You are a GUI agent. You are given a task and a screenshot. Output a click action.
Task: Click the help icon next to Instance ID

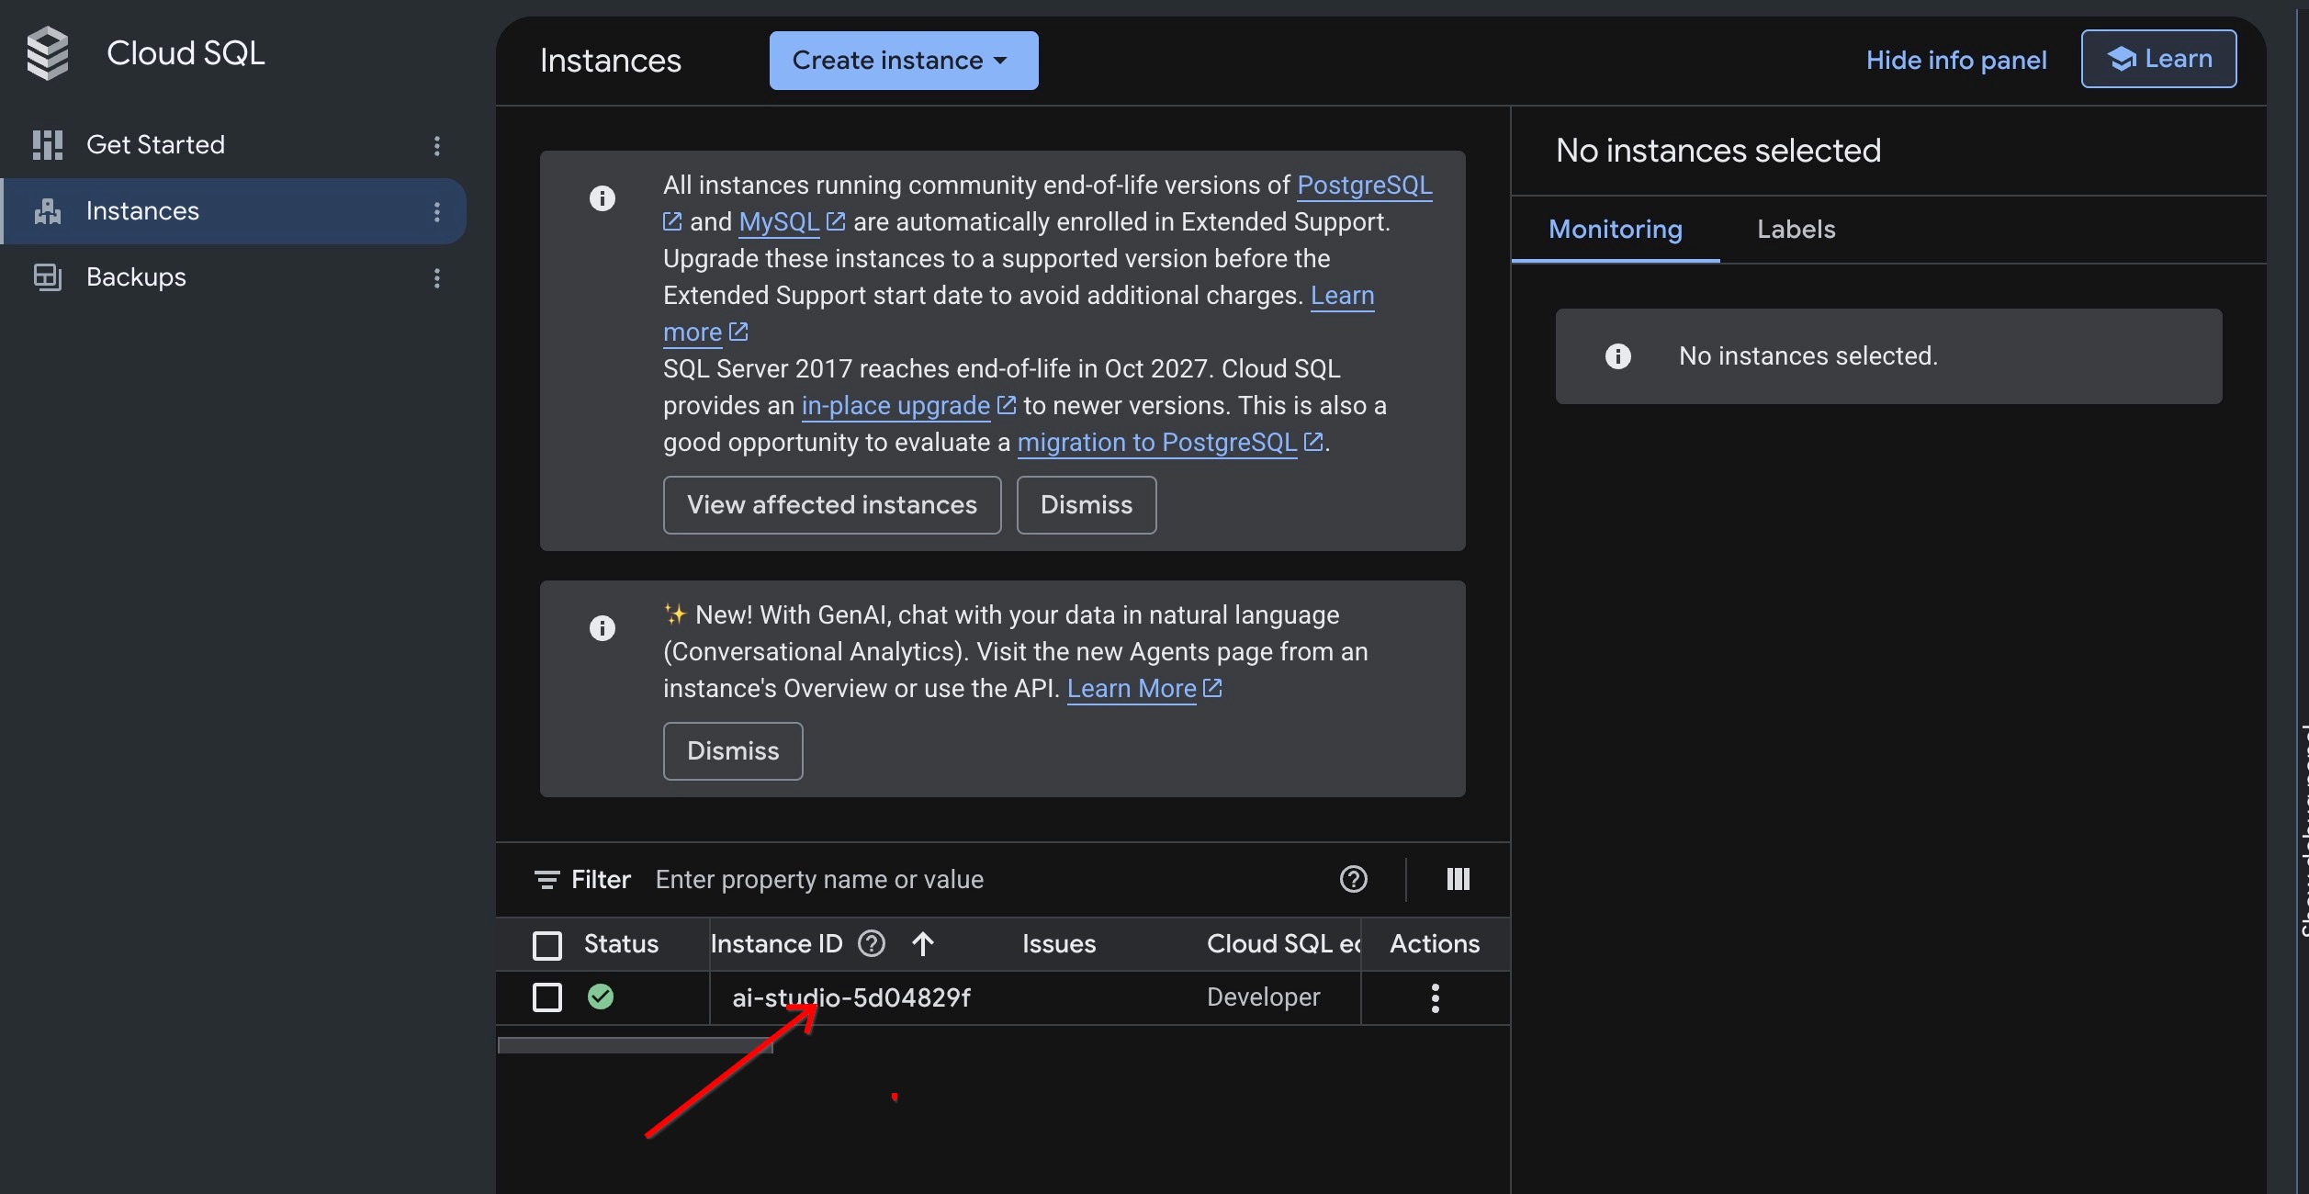click(x=872, y=943)
